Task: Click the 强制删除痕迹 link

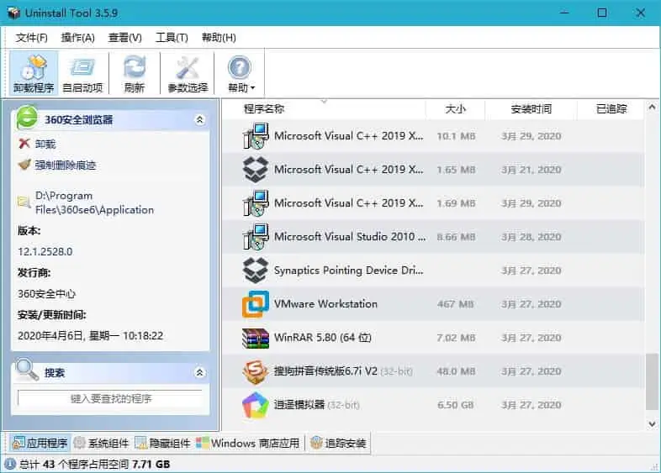Action: pyautogui.click(x=66, y=166)
